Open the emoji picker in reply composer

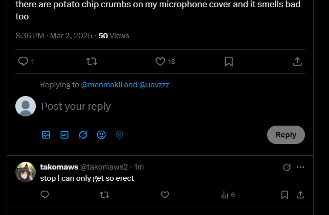(101, 135)
